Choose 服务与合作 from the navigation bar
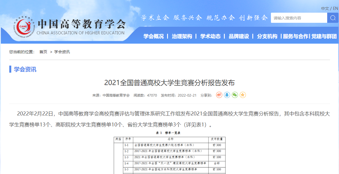Image resolution: width=339 pixels, height=174 pixels. tap(296, 36)
